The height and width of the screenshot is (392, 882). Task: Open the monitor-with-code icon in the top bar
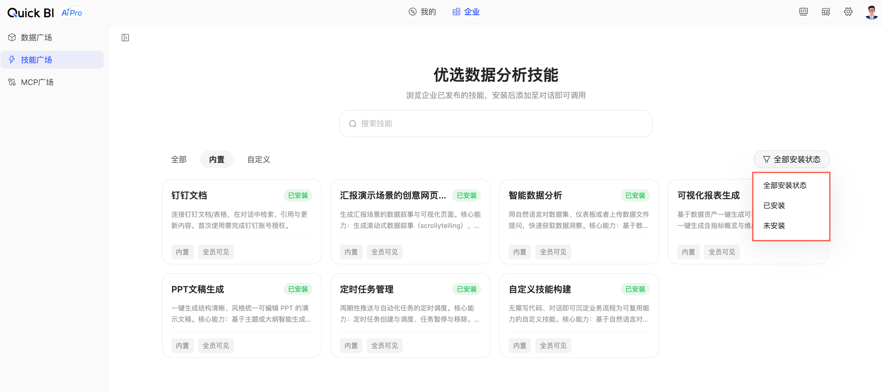coord(803,12)
